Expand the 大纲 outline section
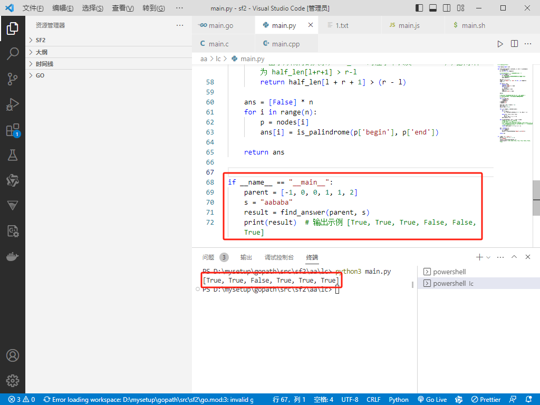This screenshot has height=405, width=540. coord(109,52)
